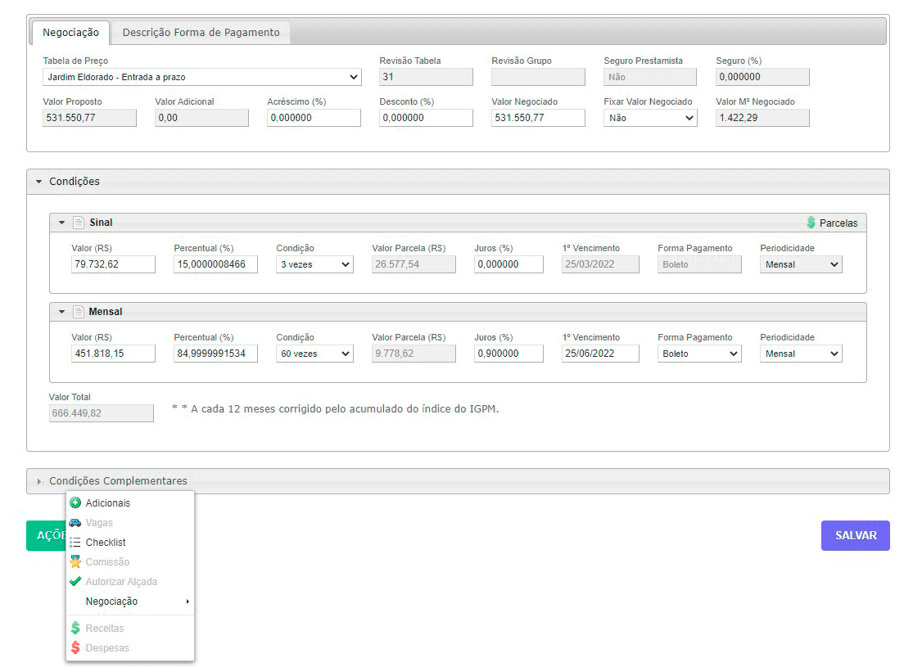Click the green plus Adicionais icon
The width and height of the screenshot is (913, 667).
(75, 503)
